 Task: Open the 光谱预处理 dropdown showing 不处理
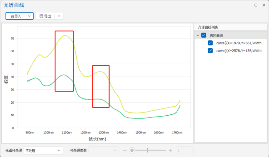(x=43, y=150)
